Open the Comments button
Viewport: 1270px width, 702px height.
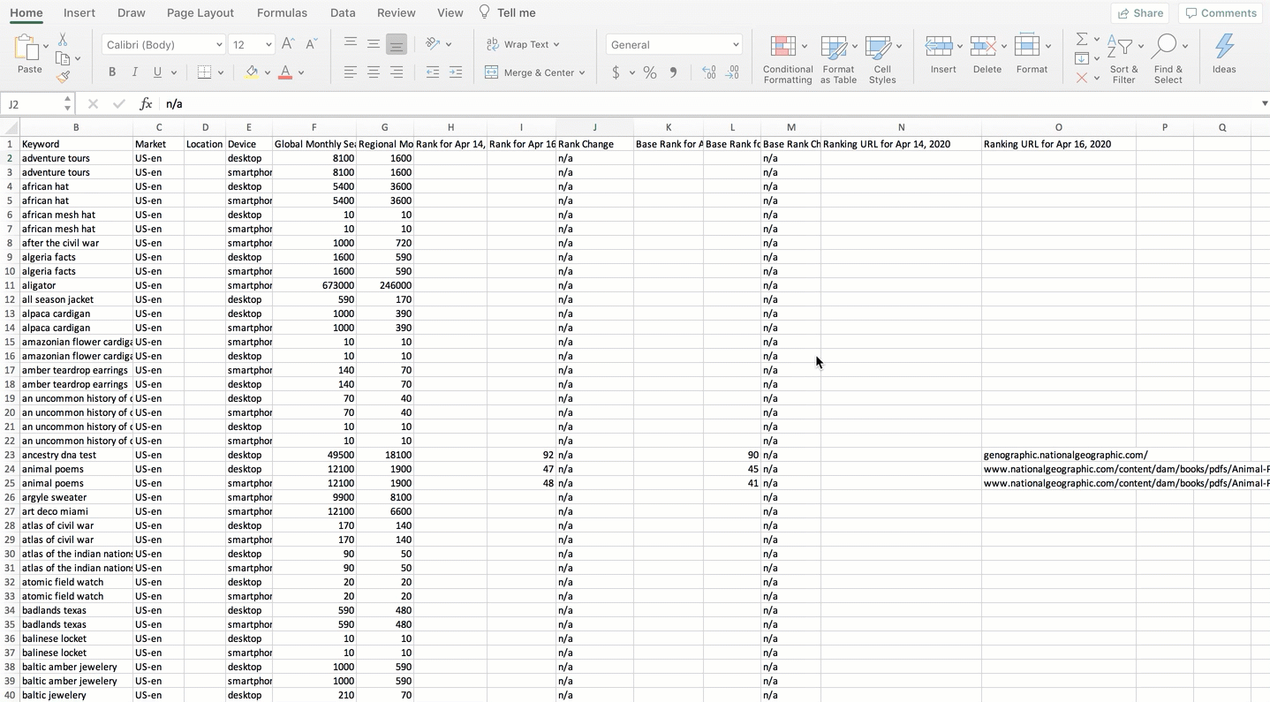[x=1221, y=13]
